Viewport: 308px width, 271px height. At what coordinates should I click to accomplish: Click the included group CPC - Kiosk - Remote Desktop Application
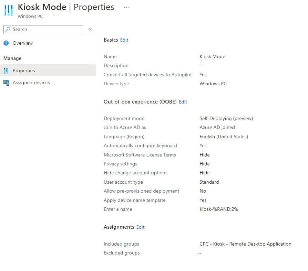245,244
